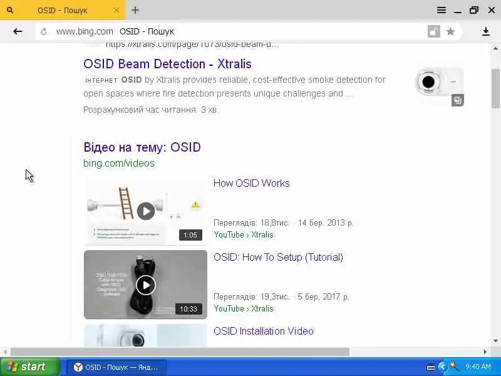This screenshot has width=501, height=376.
Task: Click the horizontal scrollbar thumb
Action: pos(180,352)
